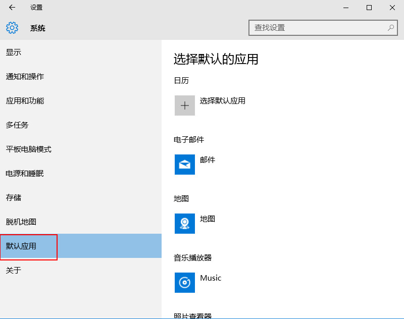Open the 存储 settings page
Screen dimensions: 404x319
point(14,198)
